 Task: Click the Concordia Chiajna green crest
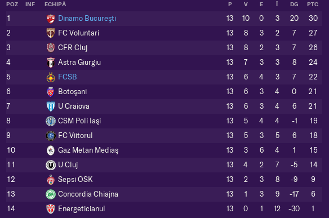[51, 194]
